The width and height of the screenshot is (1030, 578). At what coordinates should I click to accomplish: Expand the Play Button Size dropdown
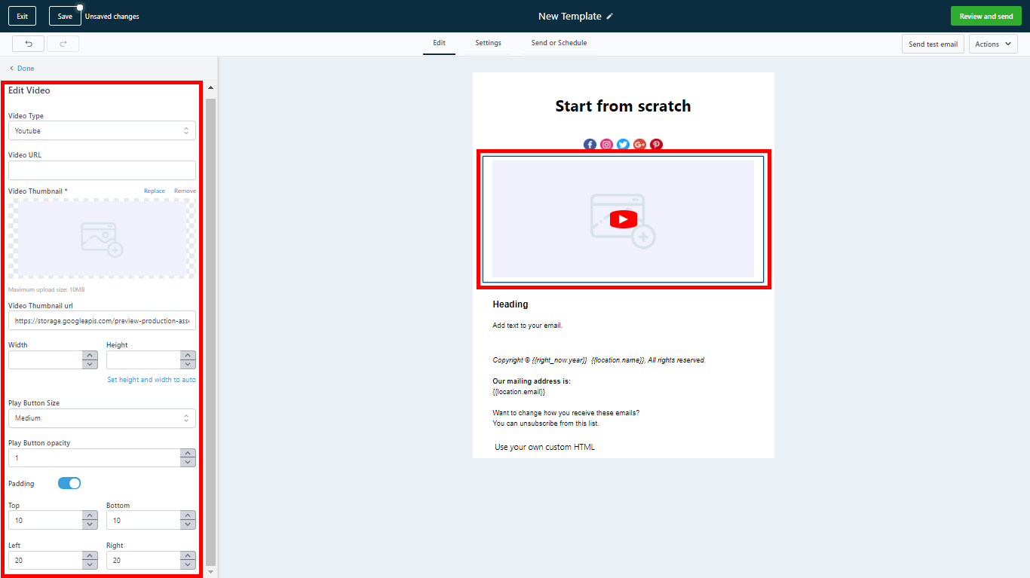coord(102,418)
